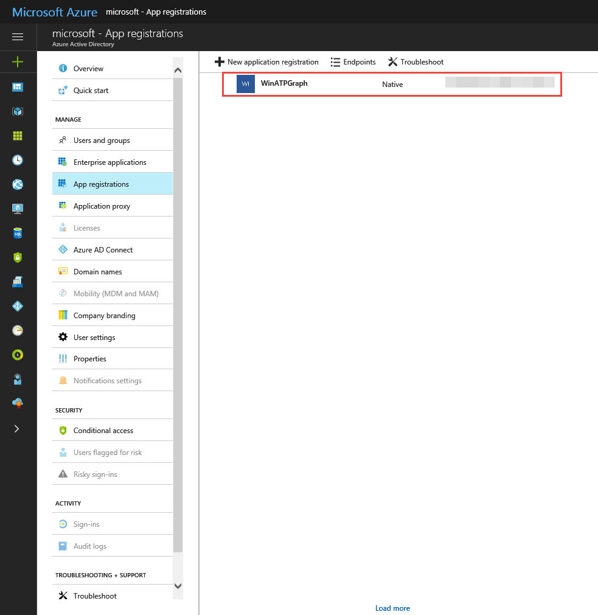598x615 pixels.
Task: Click Troubleshoot in the top toolbar
Action: click(415, 62)
